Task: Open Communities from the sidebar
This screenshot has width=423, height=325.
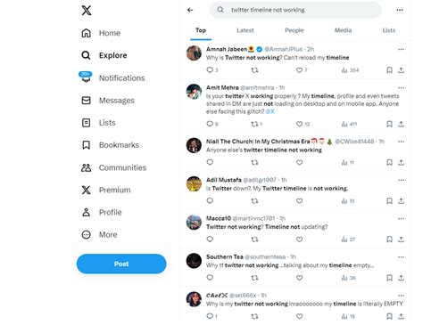Action: [114, 167]
